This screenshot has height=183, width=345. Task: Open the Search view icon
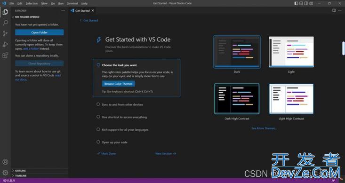click(x=5, y=23)
